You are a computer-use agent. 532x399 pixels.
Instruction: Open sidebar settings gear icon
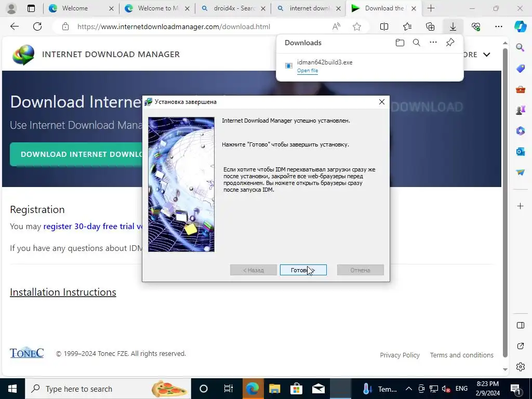520,367
